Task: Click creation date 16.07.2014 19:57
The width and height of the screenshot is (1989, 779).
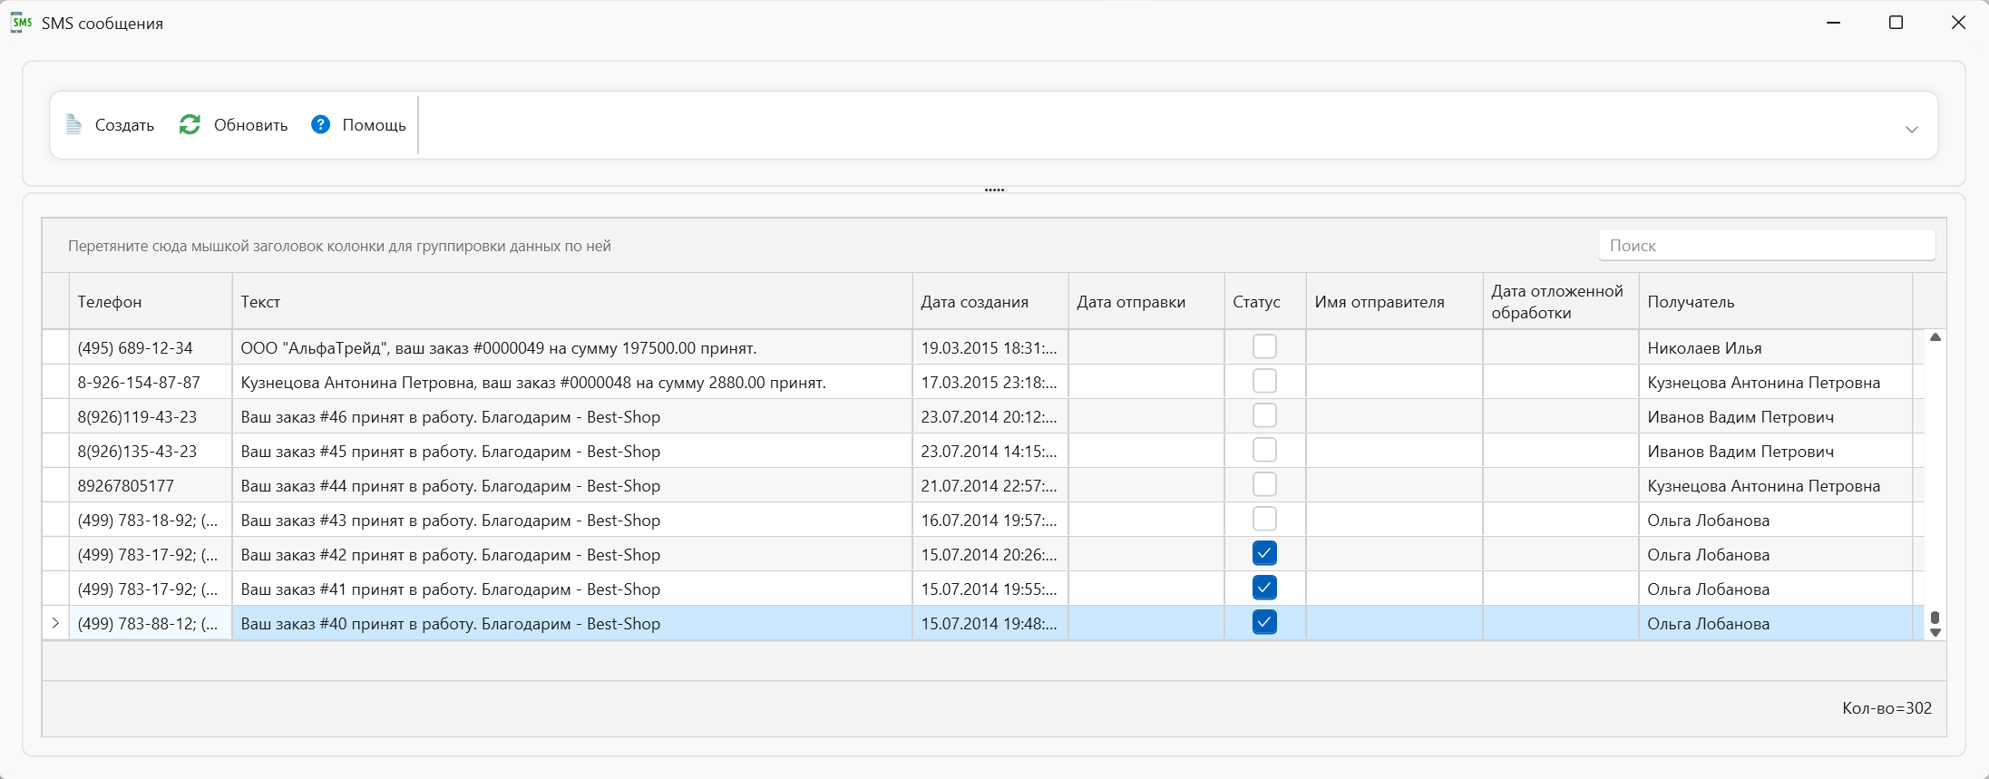Action: 990,520
